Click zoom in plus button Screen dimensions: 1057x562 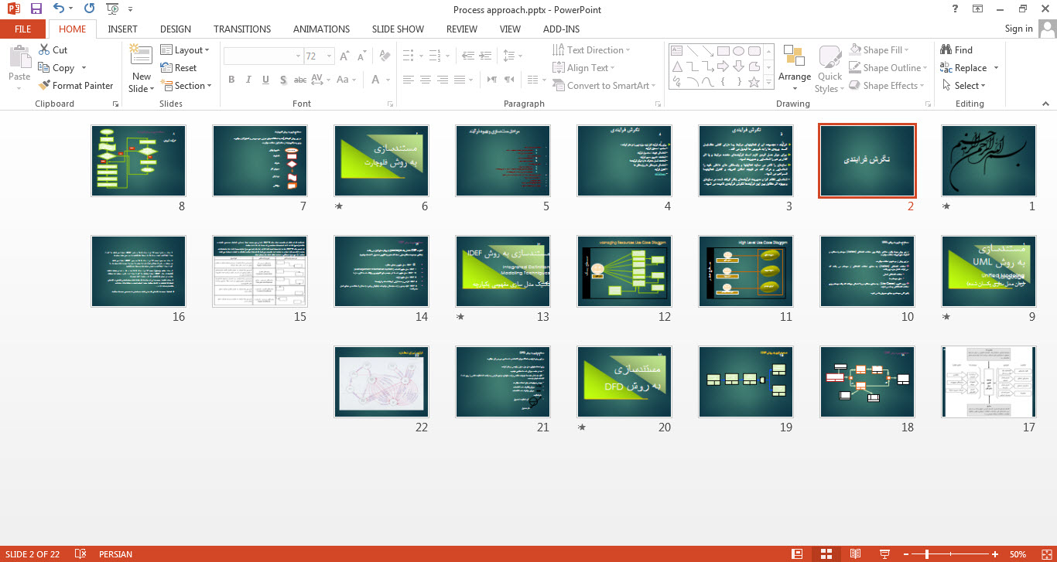(x=997, y=554)
